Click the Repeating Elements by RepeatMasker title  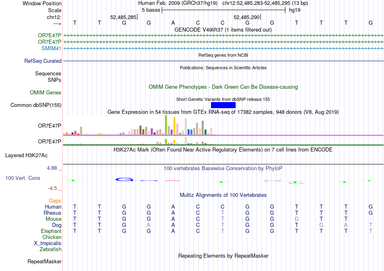(x=223, y=256)
